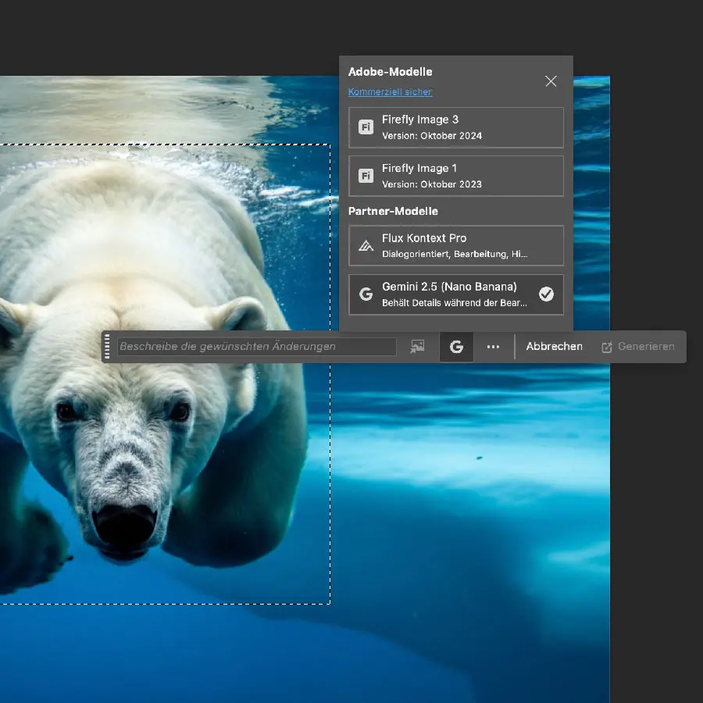
Task: Close the model selection panel
Action: pos(551,81)
